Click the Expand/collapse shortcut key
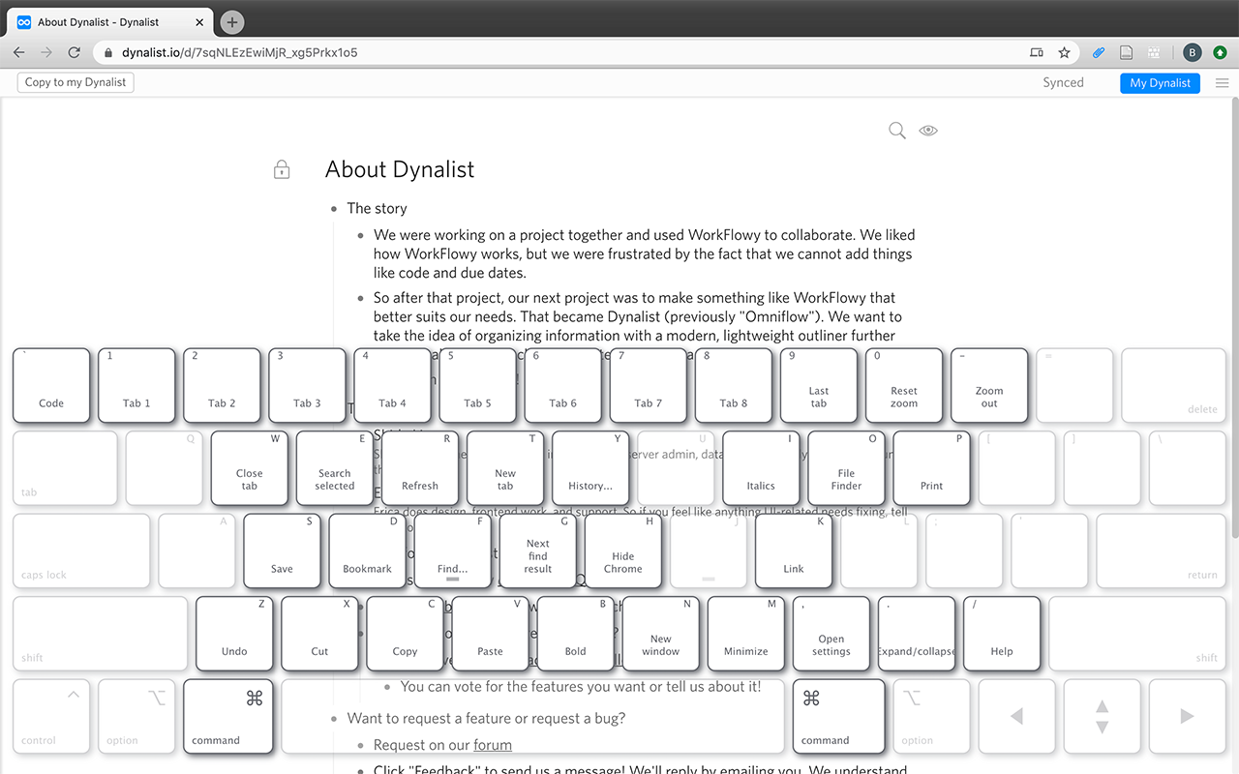1239x774 pixels. (x=916, y=634)
